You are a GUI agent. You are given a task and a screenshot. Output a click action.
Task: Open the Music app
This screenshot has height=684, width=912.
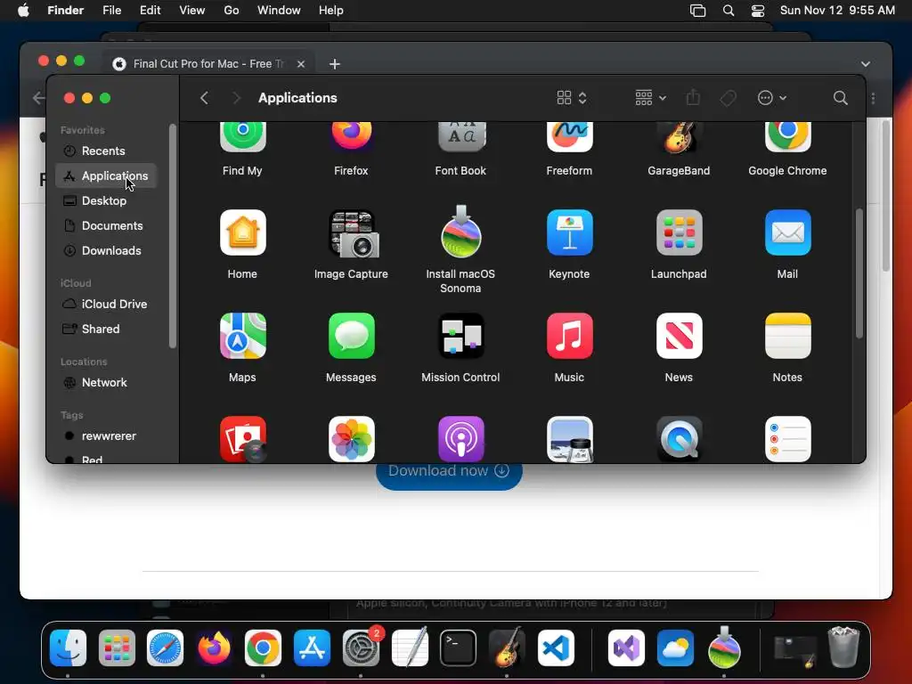point(569,336)
